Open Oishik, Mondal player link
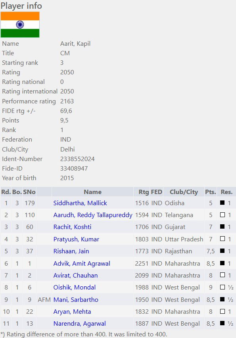 point(75,287)
